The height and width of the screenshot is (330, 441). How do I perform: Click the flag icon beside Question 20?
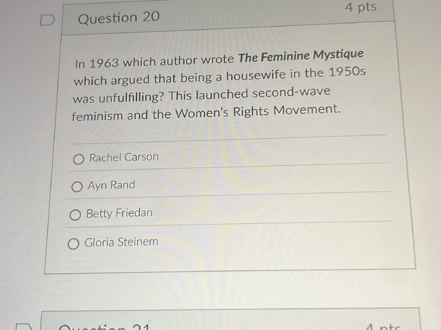(48, 19)
